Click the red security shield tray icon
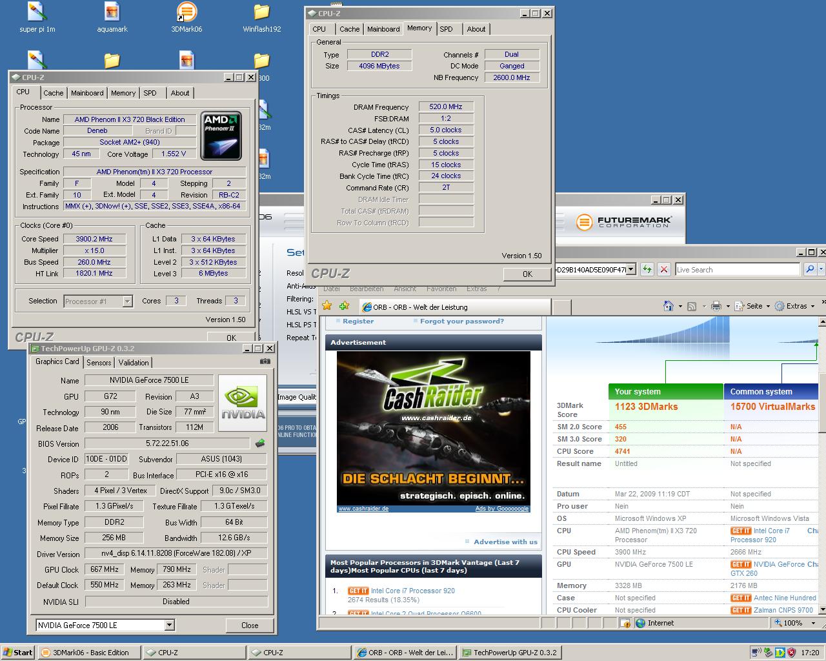 point(792,653)
